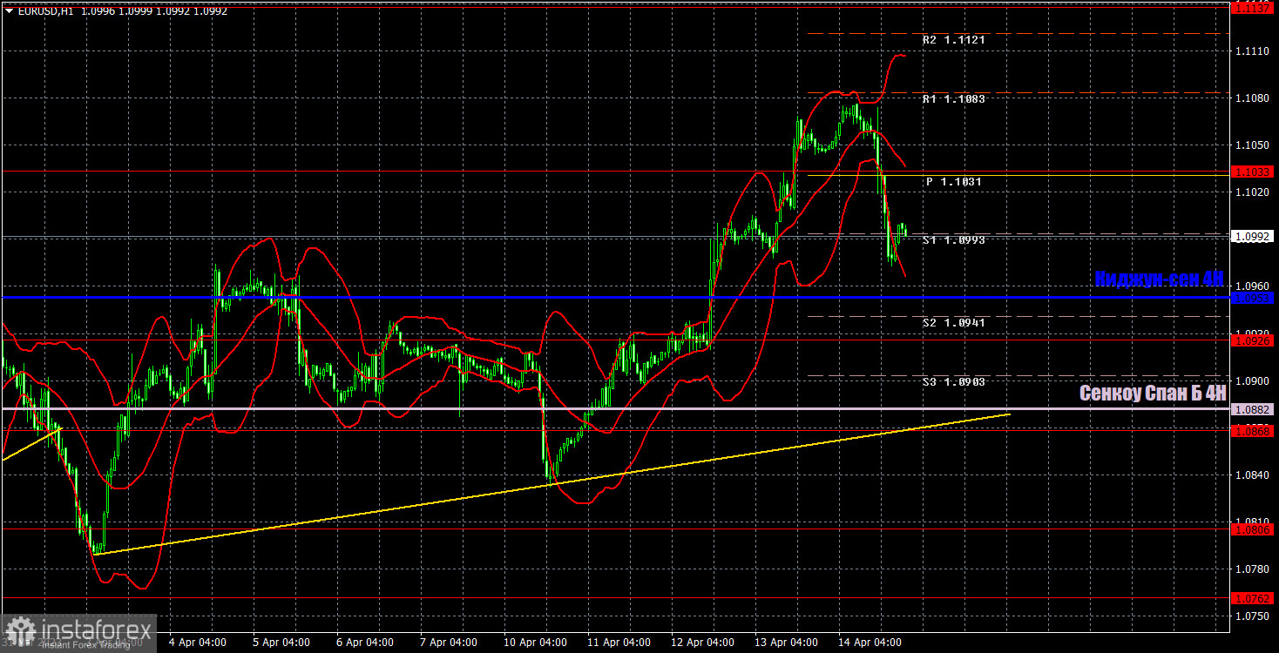This screenshot has width=1279, height=653.
Task: Click 1.0960 on the price scale
Action: point(1252,286)
